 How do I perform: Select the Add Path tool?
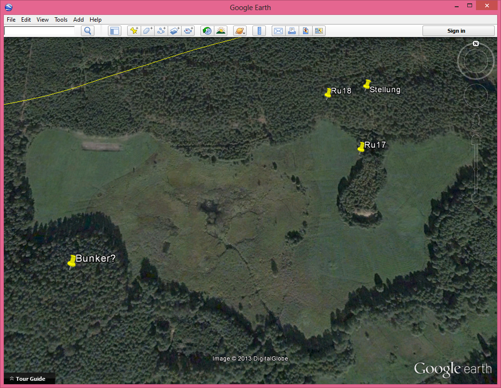coord(161,31)
